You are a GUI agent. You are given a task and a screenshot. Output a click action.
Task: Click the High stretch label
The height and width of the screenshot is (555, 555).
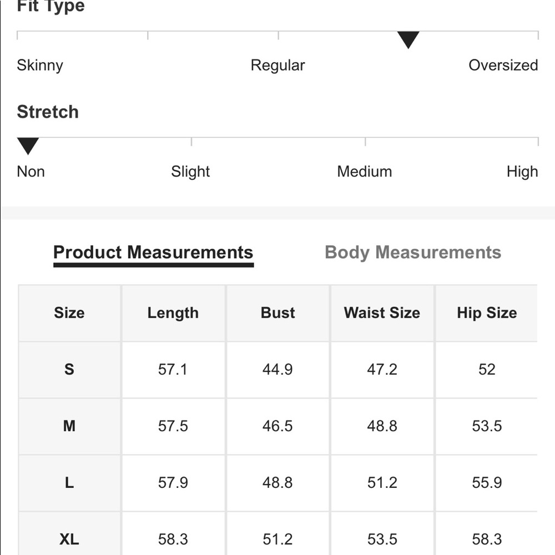[522, 171]
